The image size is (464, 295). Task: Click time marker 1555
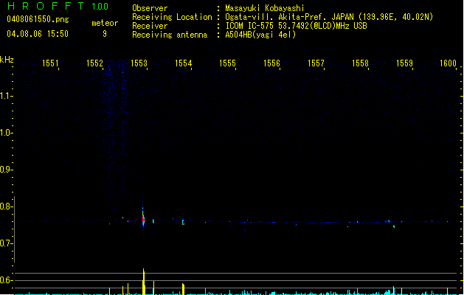click(x=227, y=63)
